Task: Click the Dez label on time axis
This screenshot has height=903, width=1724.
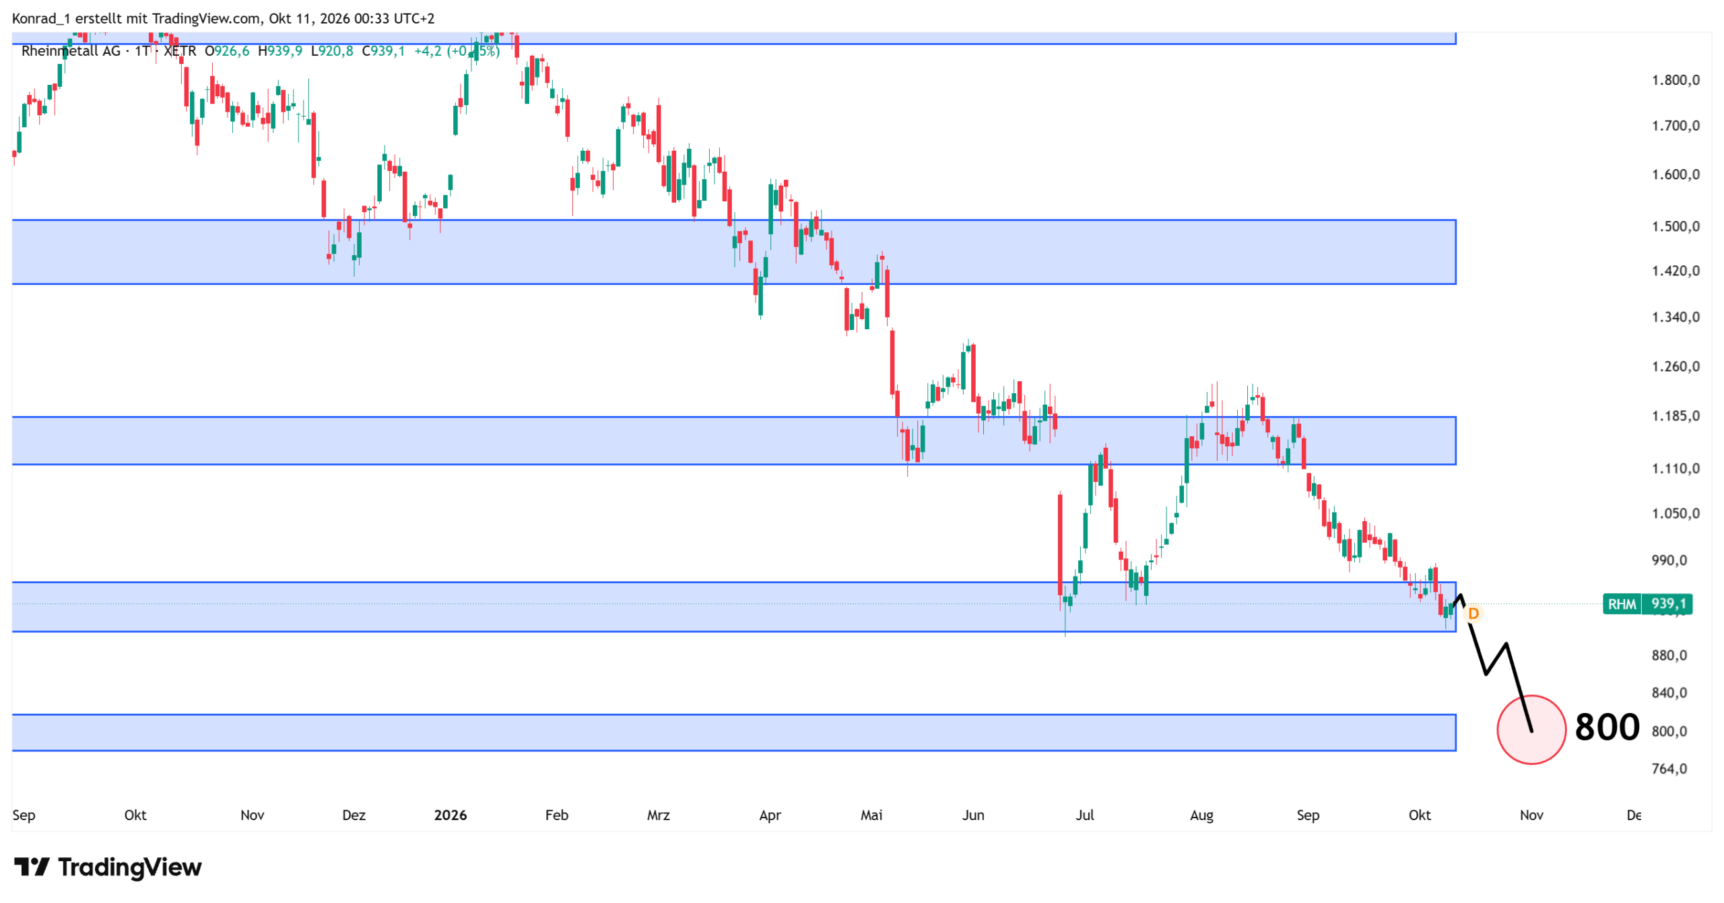Action: [354, 815]
